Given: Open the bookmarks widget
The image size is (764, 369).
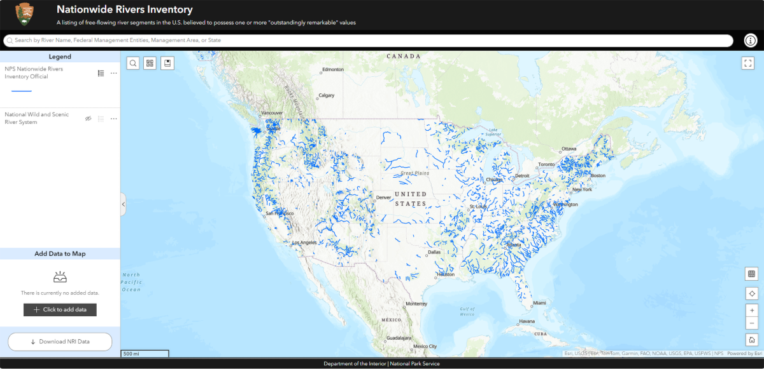Looking at the screenshot, I should tap(167, 63).
